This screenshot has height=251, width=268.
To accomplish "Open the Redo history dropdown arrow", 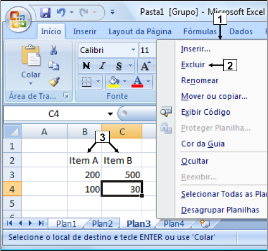I will [x=94, y=13].
